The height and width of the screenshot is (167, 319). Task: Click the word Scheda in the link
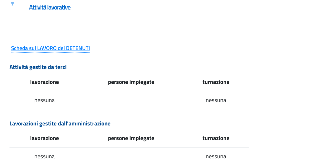point(19,48)
